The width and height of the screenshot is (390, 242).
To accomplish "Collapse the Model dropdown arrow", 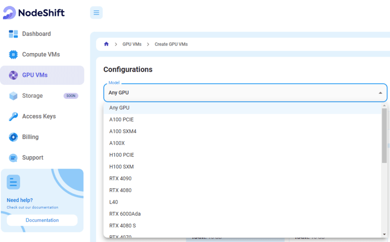I will [x=380, y=93].
